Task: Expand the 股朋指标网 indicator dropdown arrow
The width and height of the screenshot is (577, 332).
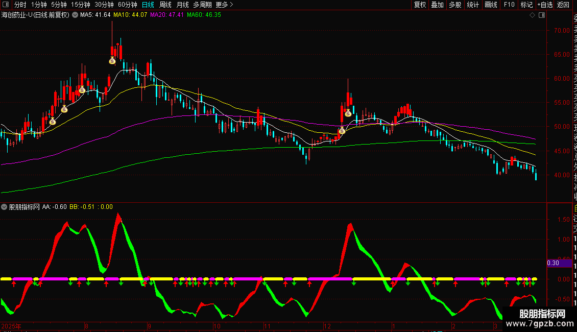Action: 5,207
